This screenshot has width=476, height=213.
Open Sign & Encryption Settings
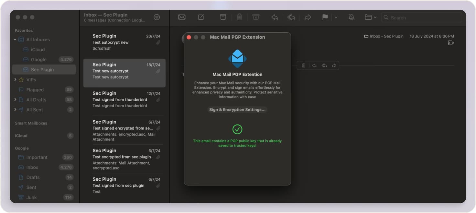[x=237, y=109]
